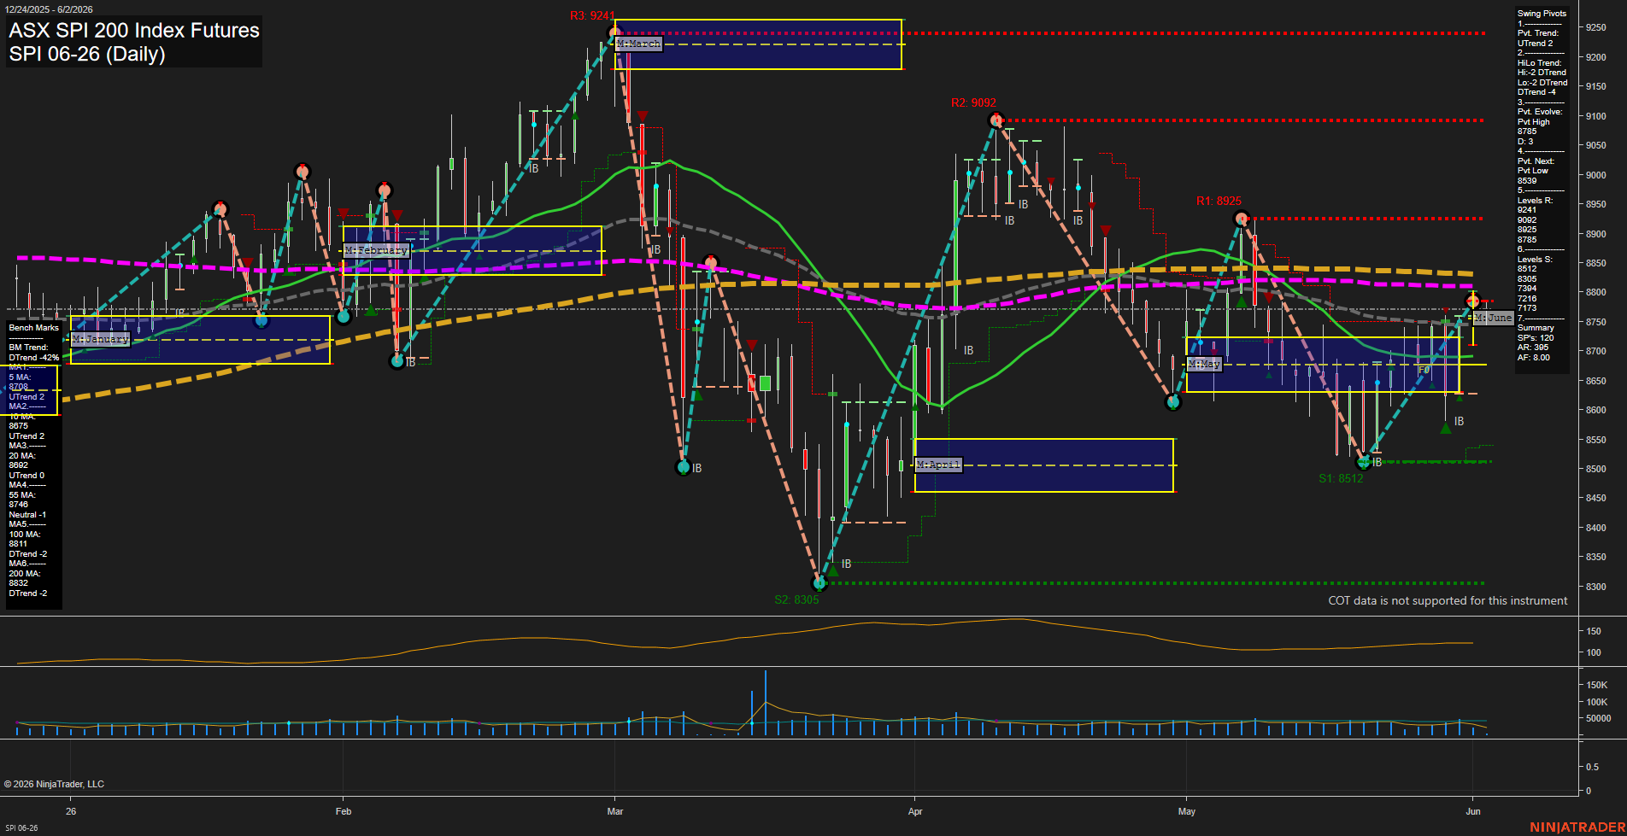Click the Jun label on the time axis

tap(1473, 811)
